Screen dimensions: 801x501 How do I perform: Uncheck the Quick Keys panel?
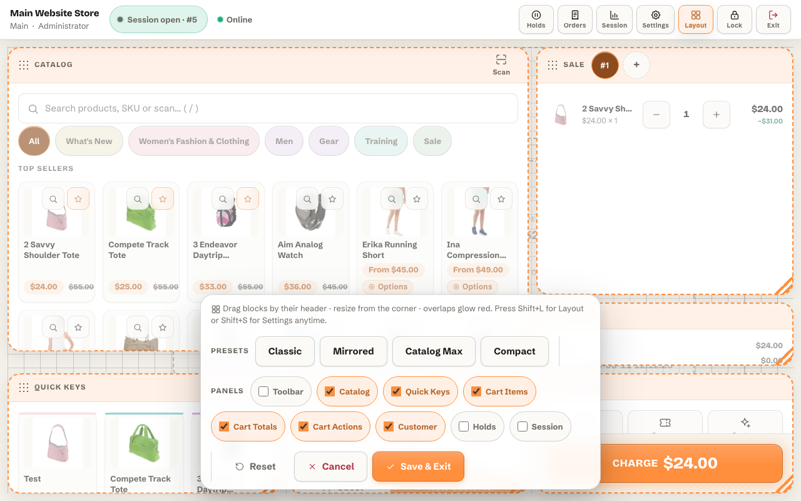click(x=396, y=391)
